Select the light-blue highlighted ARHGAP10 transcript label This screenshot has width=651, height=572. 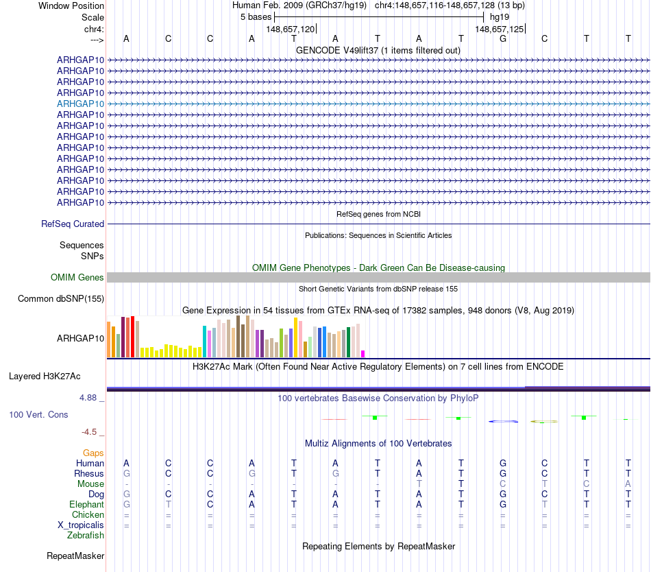coord(81,104)
